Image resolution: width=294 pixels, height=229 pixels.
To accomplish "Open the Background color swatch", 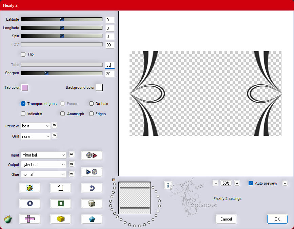I will click(x=99, y=87).
